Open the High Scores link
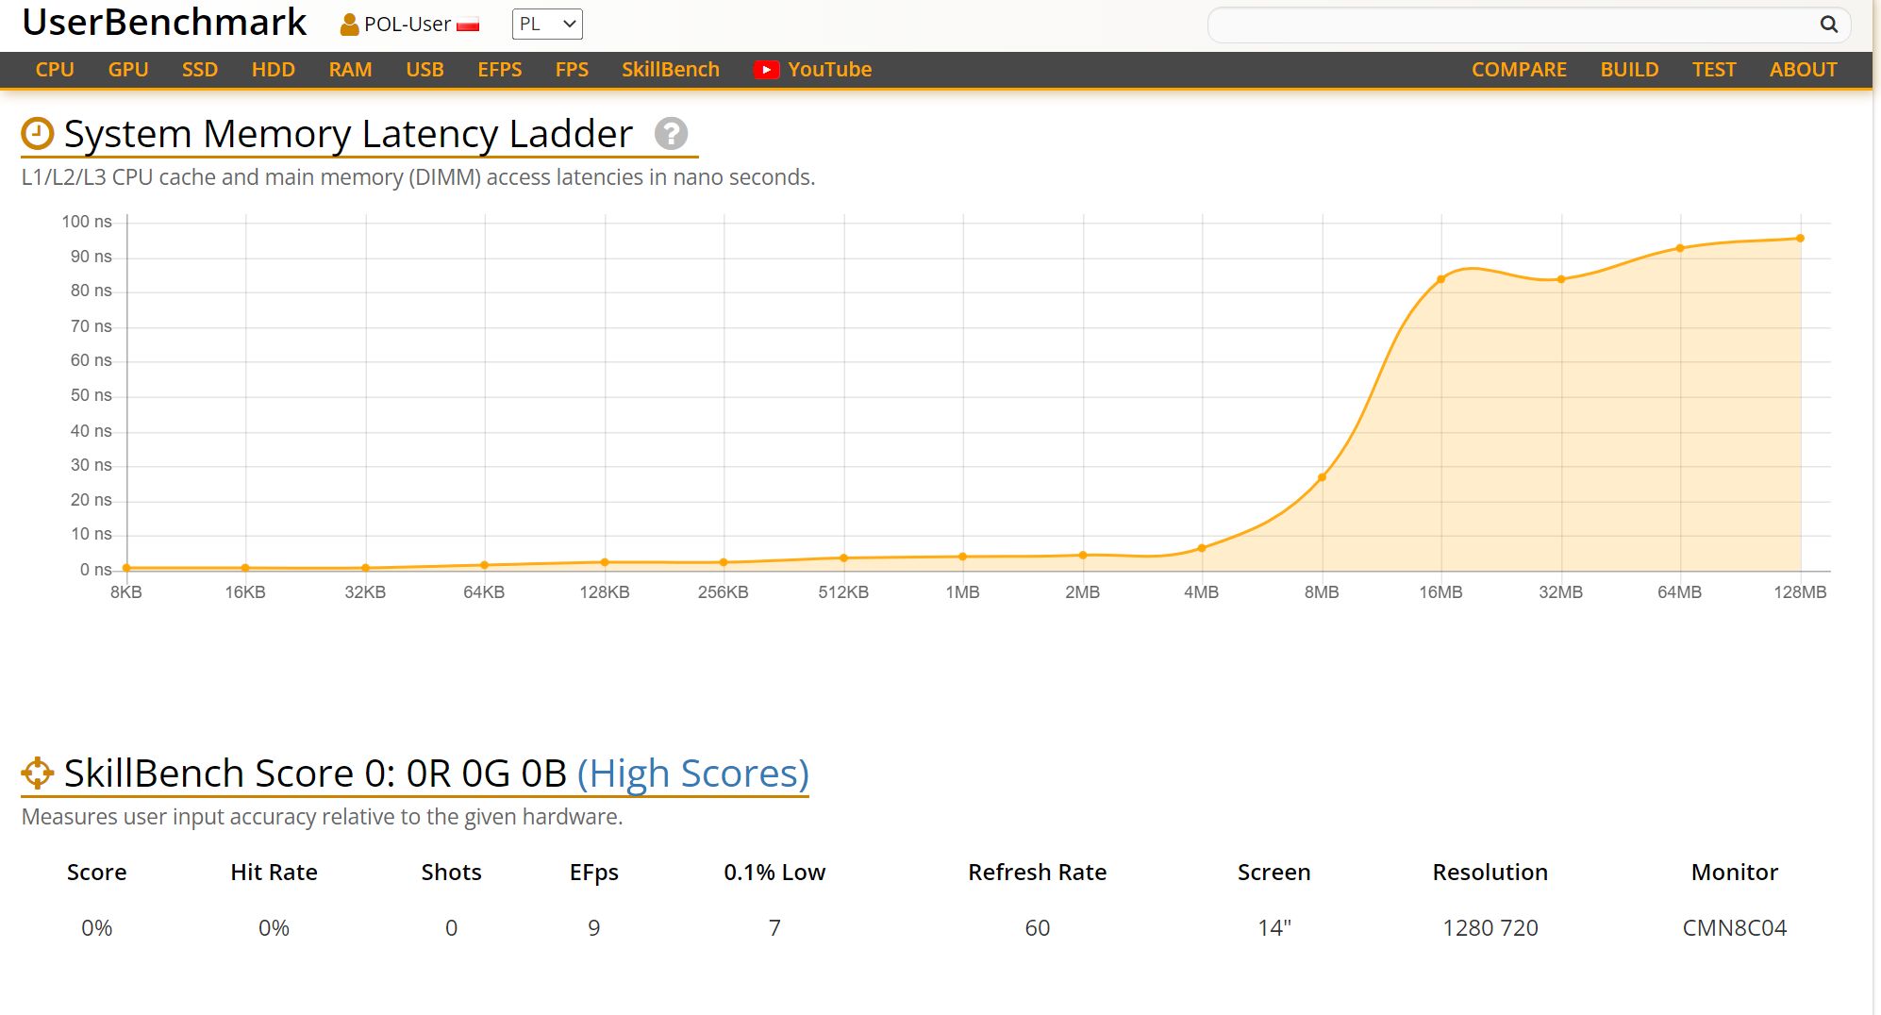This screenshot has height=1015, width=1881. click(x=692, y=774)
